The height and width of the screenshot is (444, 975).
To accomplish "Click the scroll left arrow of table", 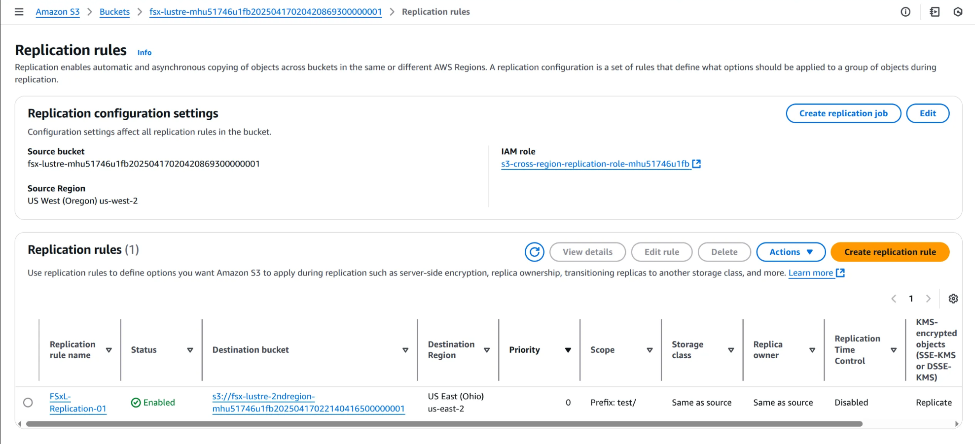I will (20, 424).
